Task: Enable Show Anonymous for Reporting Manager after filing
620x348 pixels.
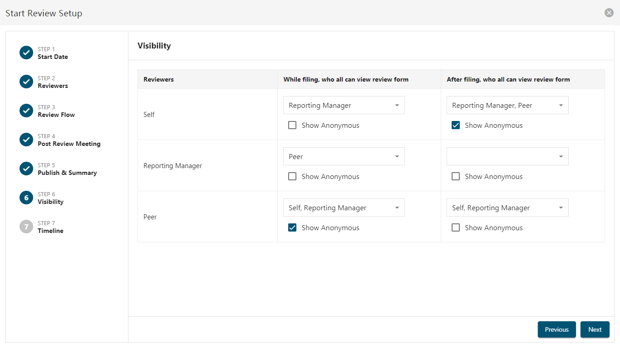Action: click(456, 177)
